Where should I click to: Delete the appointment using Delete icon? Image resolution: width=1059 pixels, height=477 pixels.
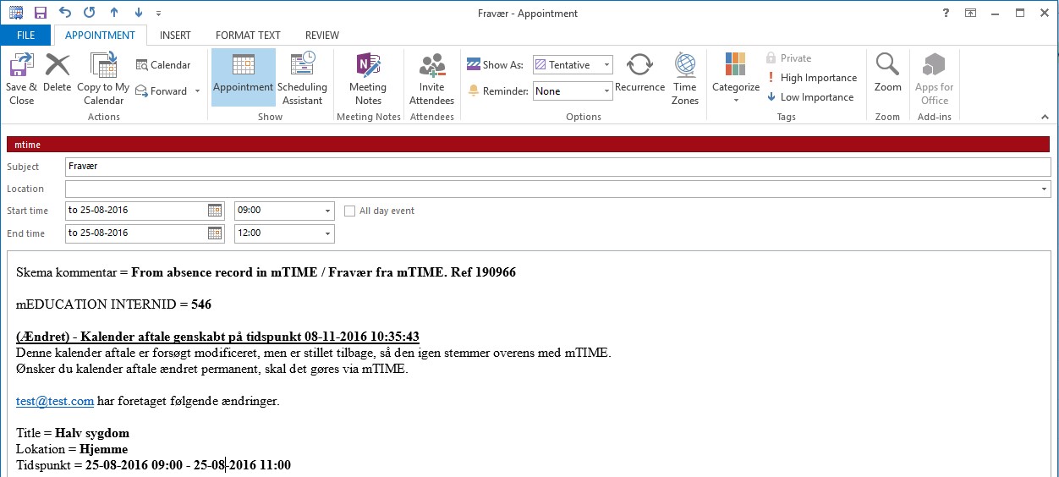[58, 66]
